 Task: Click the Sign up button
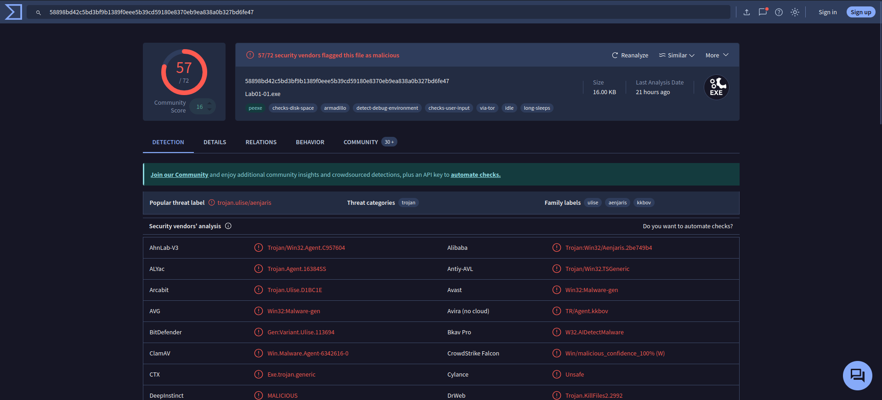point(861,12)
